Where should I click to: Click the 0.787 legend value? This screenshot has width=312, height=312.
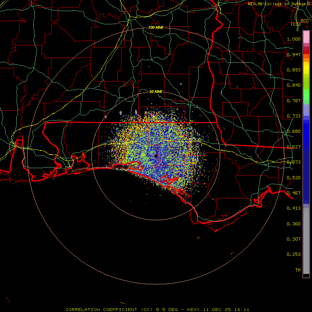pyautogui.click(x=294, y=101)
